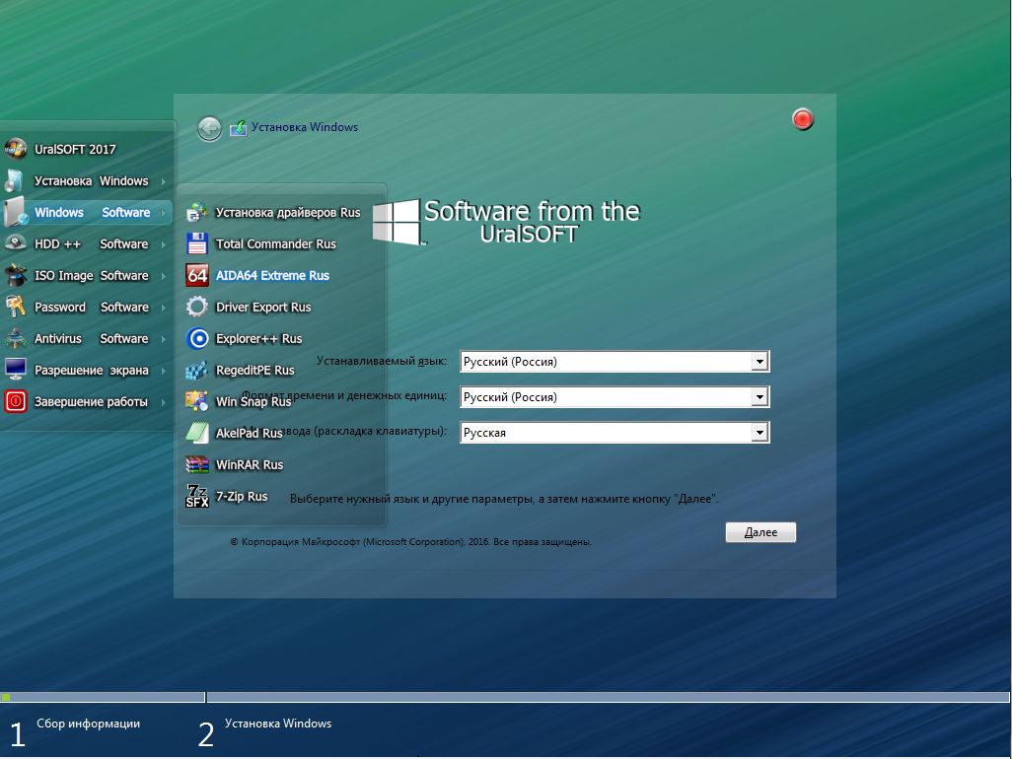Image resolution: width=1012 pixels, height=759 pixels.
Task: Click the UralSOFT 2017 logo icon
Action: pyautogui.click(x=16, y=149)
